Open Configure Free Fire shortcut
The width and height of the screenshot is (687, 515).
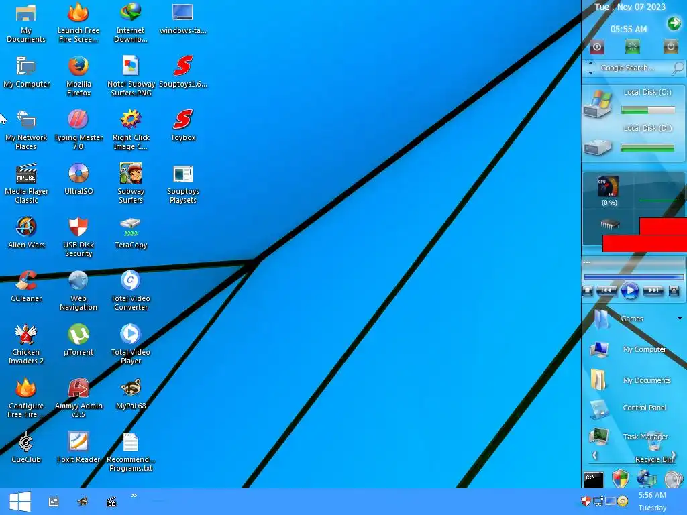[26, 398]
